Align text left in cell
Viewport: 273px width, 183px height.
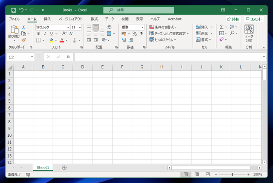[x=89, y=34]
